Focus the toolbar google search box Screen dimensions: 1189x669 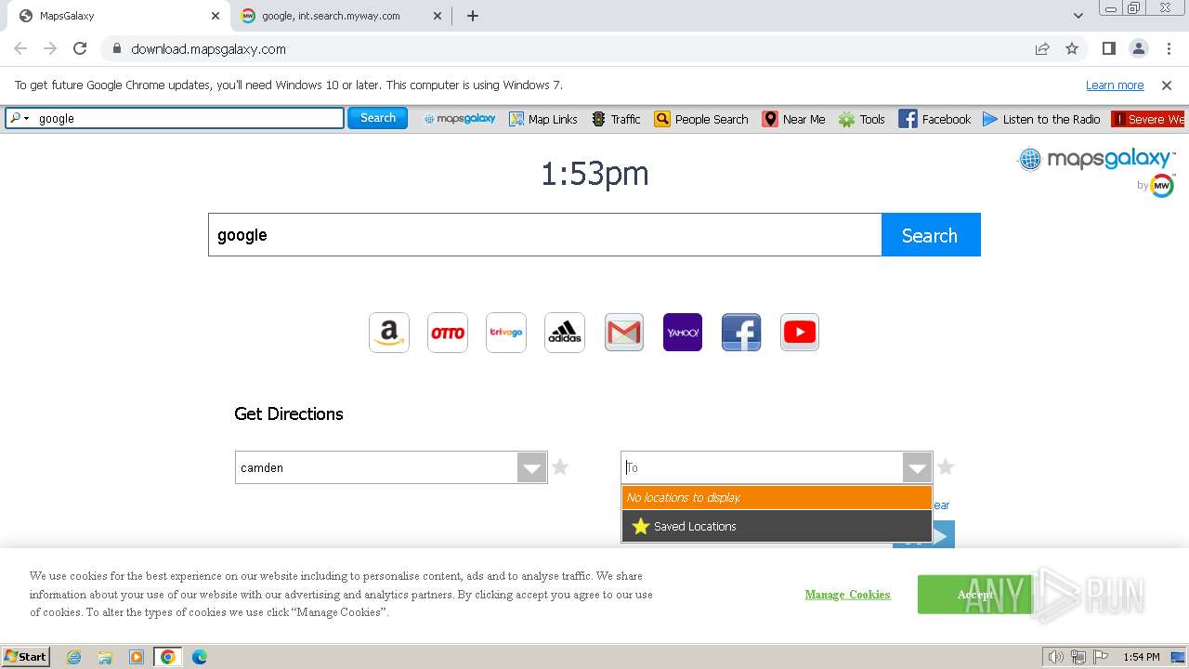pyautogui.click(x=189, y=118)
